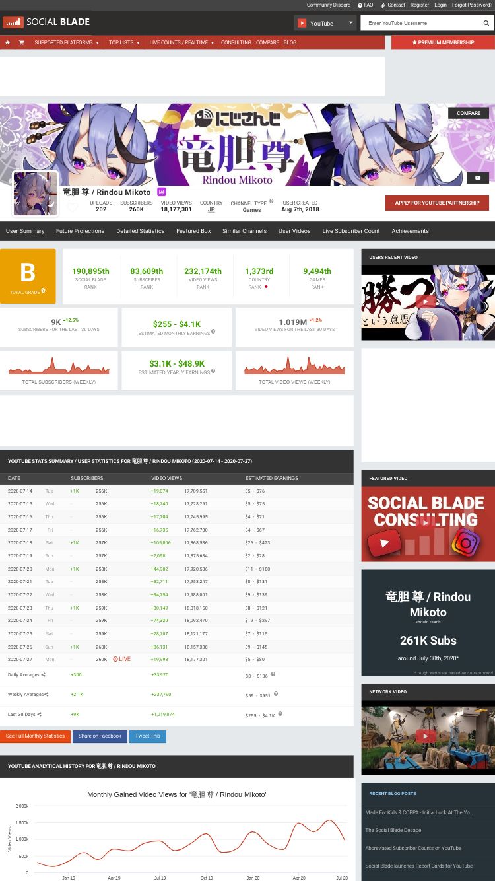This screenshot has height=881, width=495.
Task: Click Apply for YouTube Partnership
Action: [x=437, y=203]
